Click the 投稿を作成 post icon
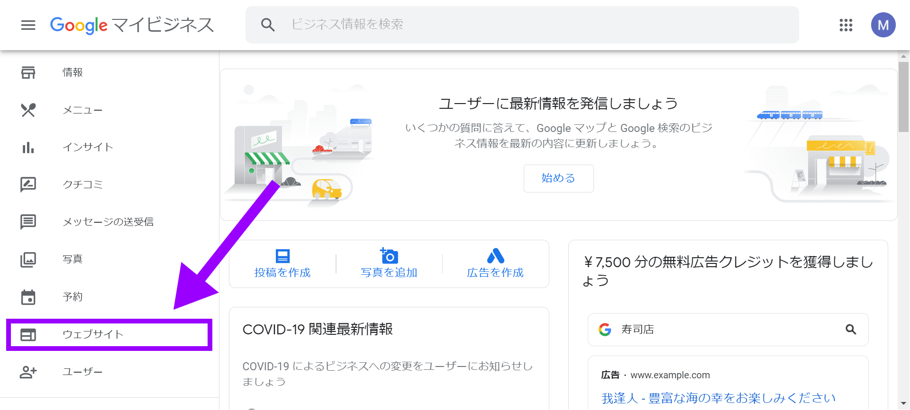Screen dimensions: 910x410 pos(282,256)
